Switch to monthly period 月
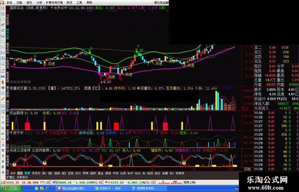This screenshot has height=192, width=299. (3, 156)
